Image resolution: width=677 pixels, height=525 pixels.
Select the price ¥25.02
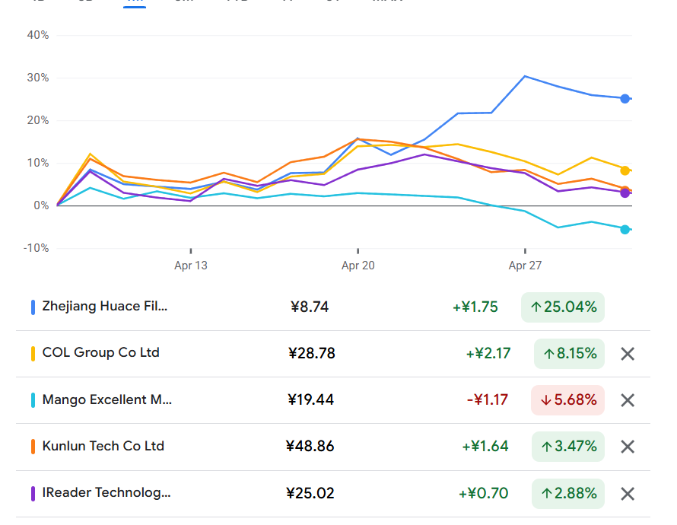click(x=310, y=493)
